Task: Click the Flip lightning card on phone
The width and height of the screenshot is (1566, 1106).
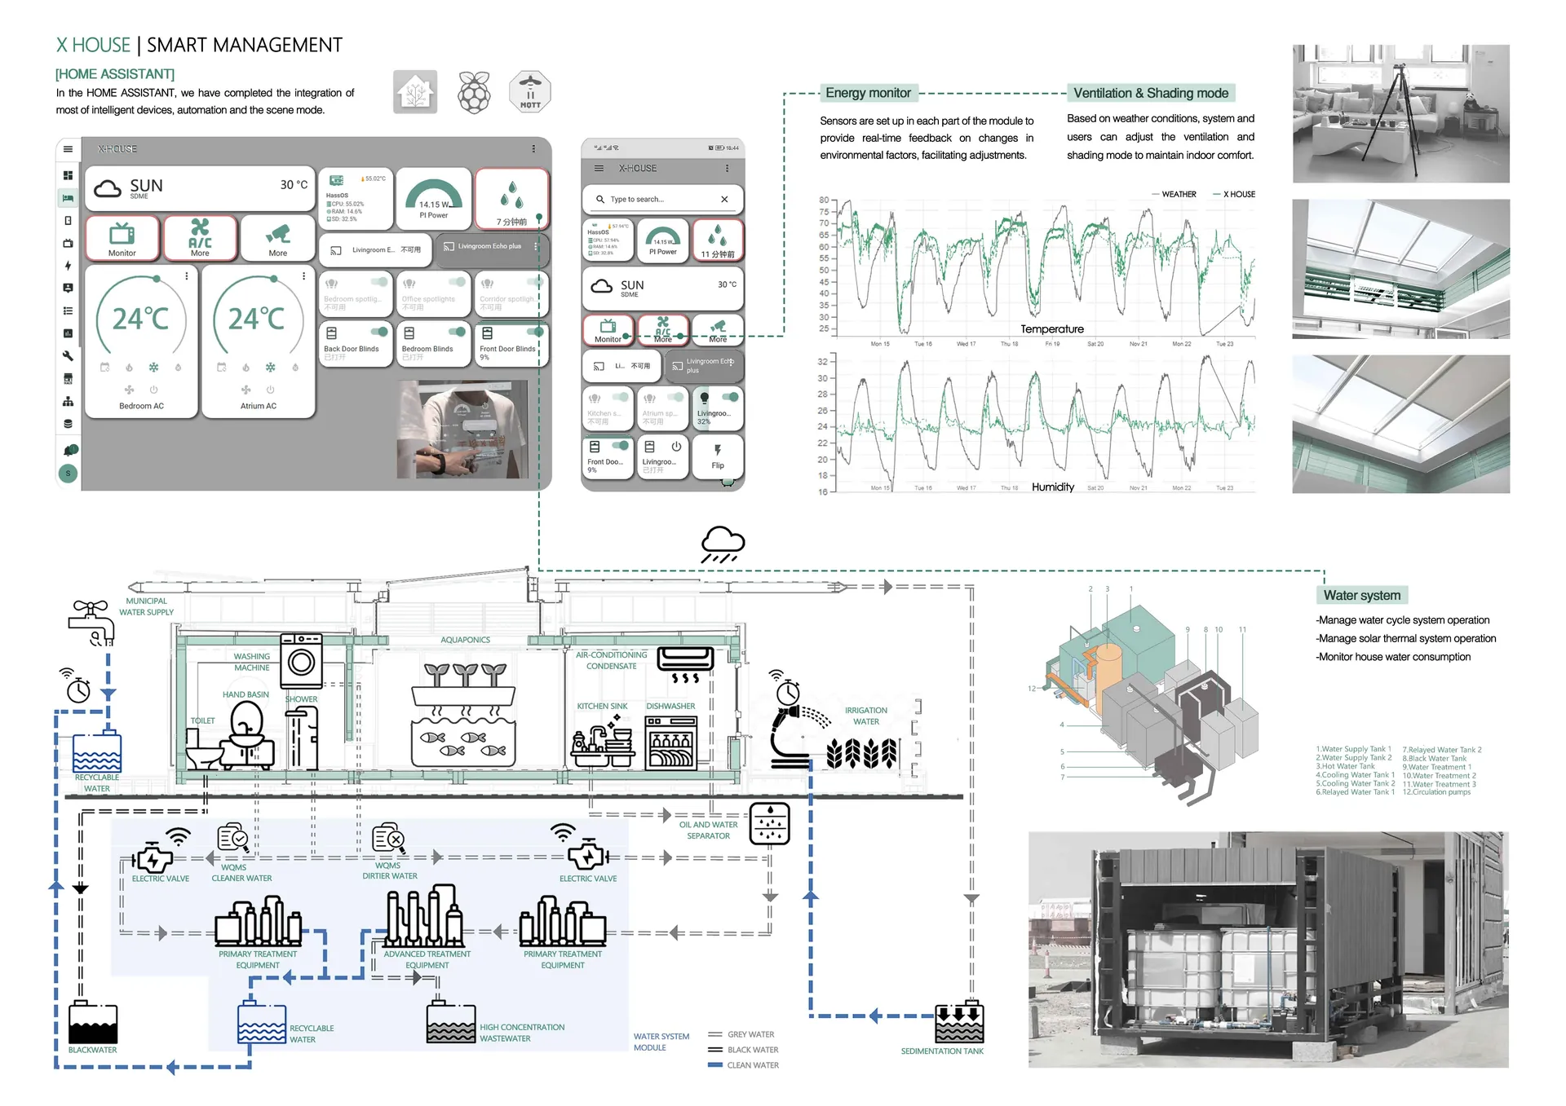Action: pos(717,456)
